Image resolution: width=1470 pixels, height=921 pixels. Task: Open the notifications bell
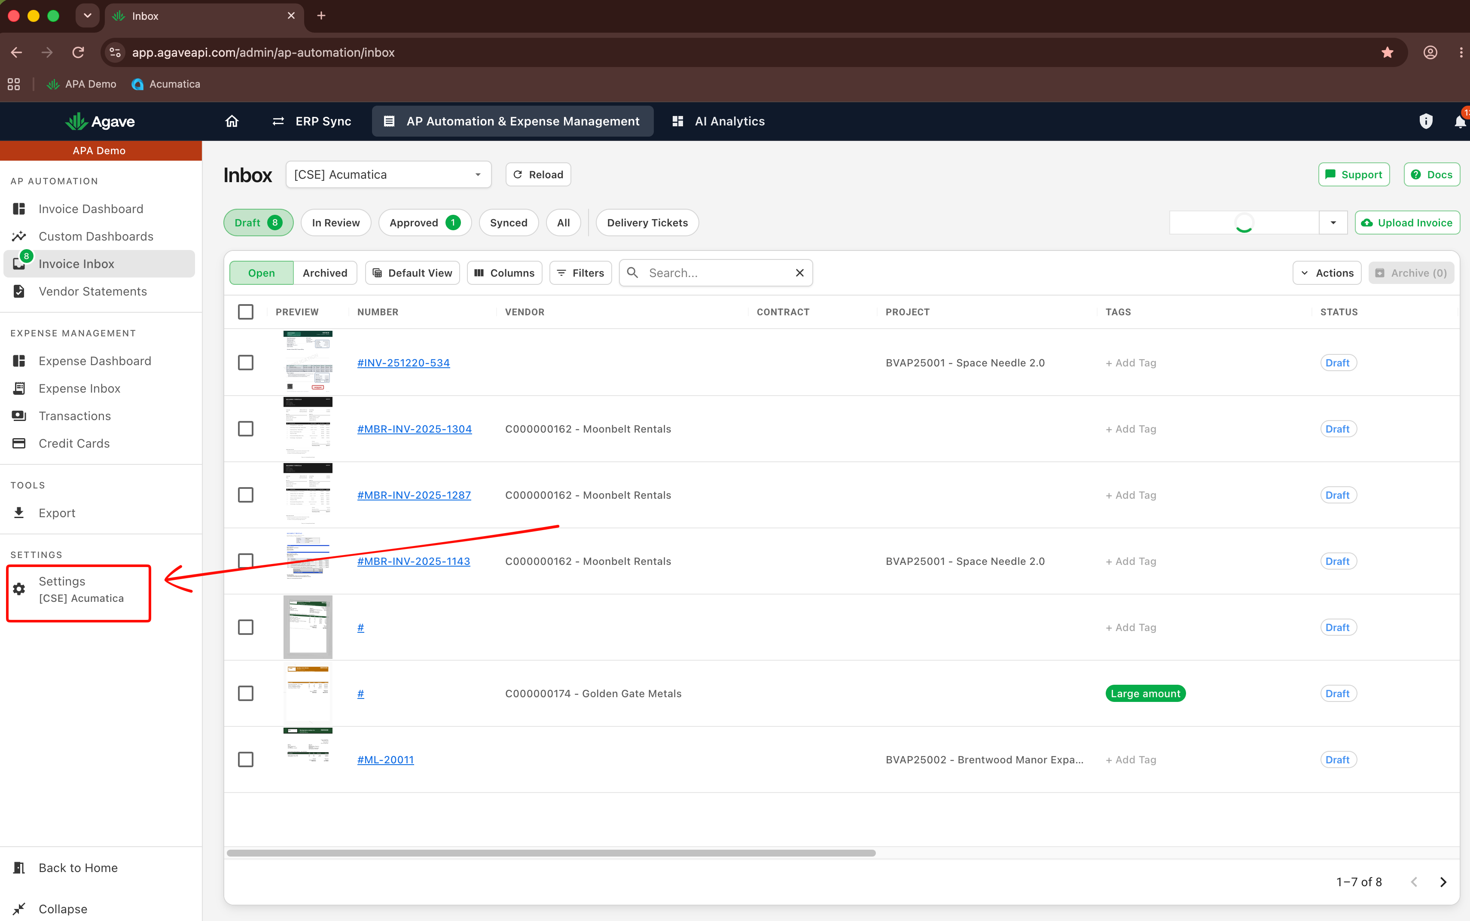tap(1460, 121)
